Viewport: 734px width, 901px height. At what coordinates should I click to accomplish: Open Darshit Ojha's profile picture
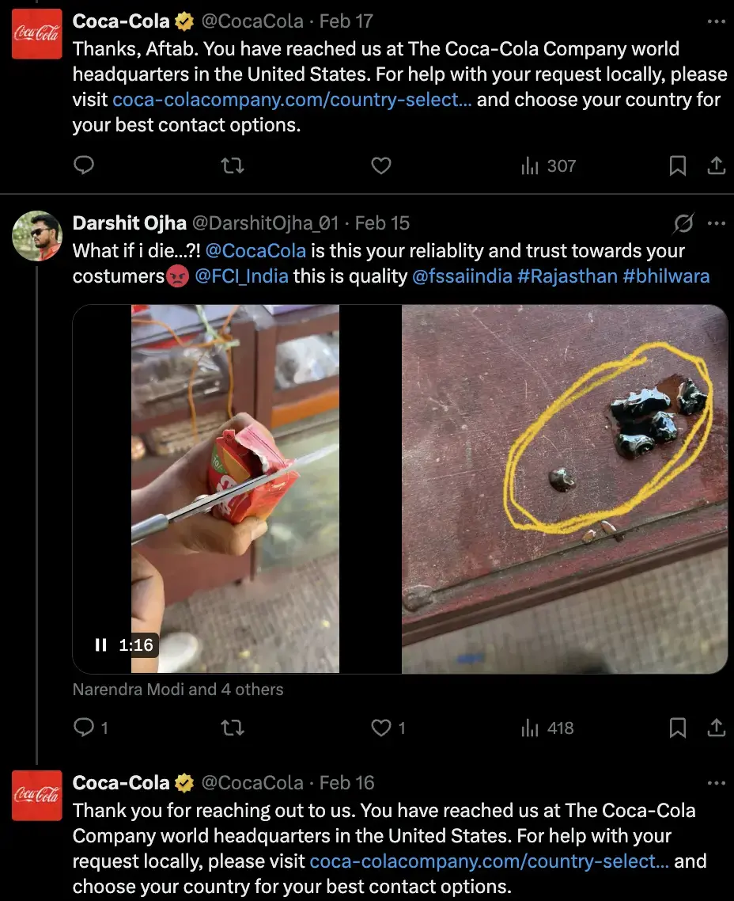coord(37,236)
